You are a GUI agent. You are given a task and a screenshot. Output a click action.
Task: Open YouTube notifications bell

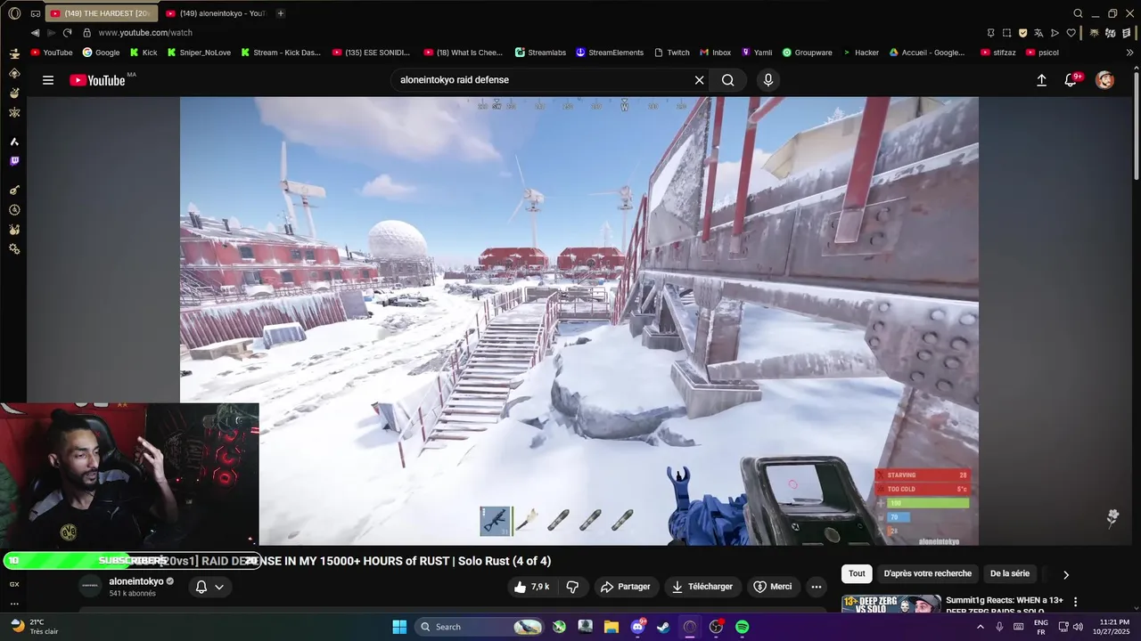(x=1071, y=80)
